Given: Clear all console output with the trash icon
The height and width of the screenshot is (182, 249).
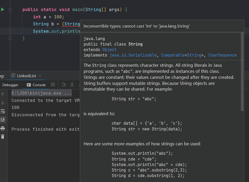Looking at the screenshot, I should (3, 136).
